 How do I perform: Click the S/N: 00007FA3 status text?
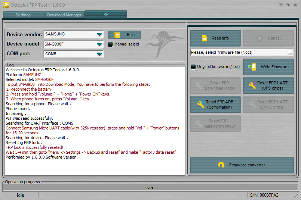264,195
